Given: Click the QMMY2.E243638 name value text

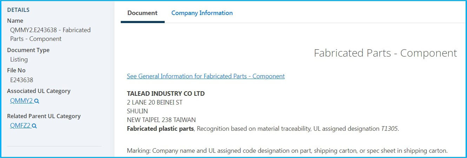Looking at the screenshot, I should click(x=51, y=35).
